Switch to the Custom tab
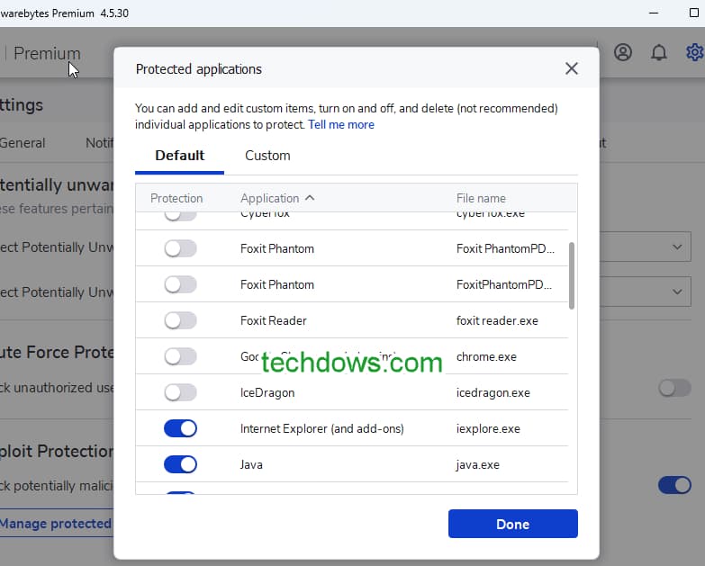Screen dimensions: 705x566 click(x=267, y=156)
